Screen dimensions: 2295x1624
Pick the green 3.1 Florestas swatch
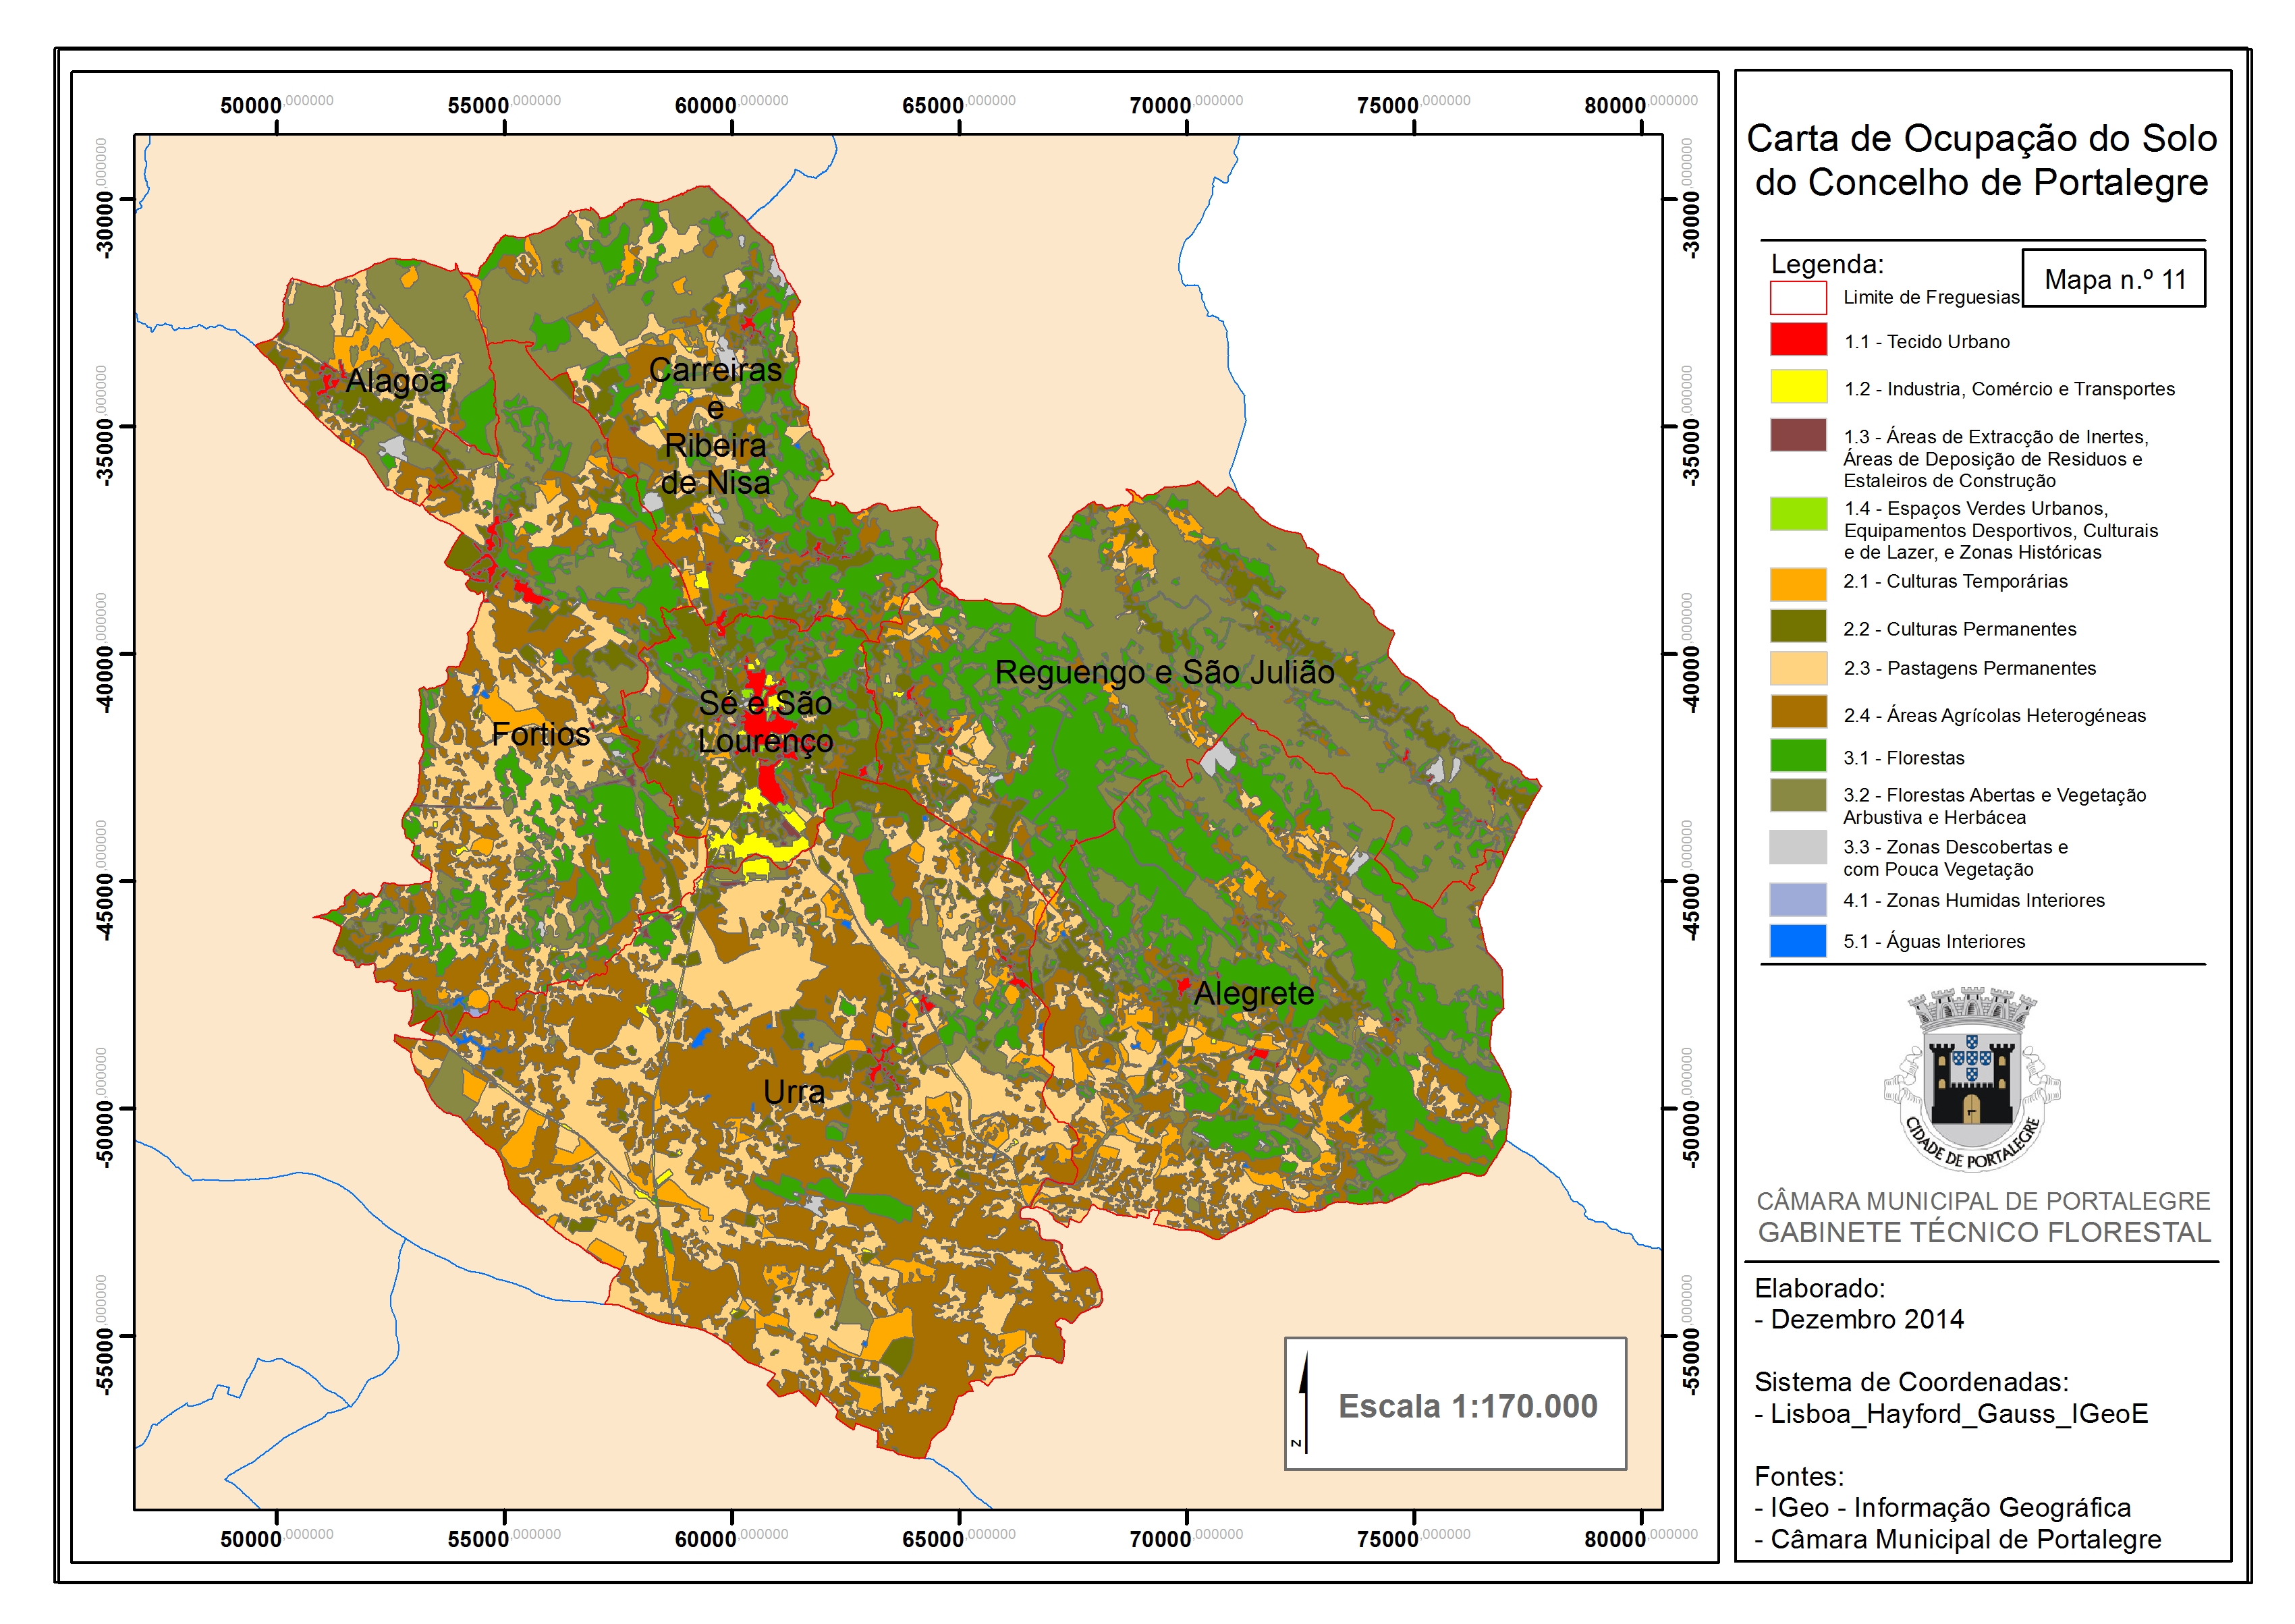click(x=1798, y=755)
